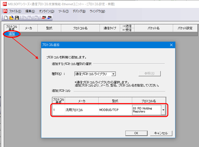Click the プロトコル名 header in main table
The image size is (199, 147).
coord(80,28)
